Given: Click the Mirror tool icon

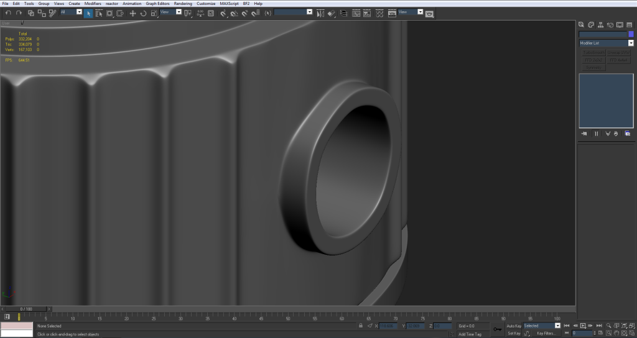Looking at the screenshot, I should (x=320, y=13).
